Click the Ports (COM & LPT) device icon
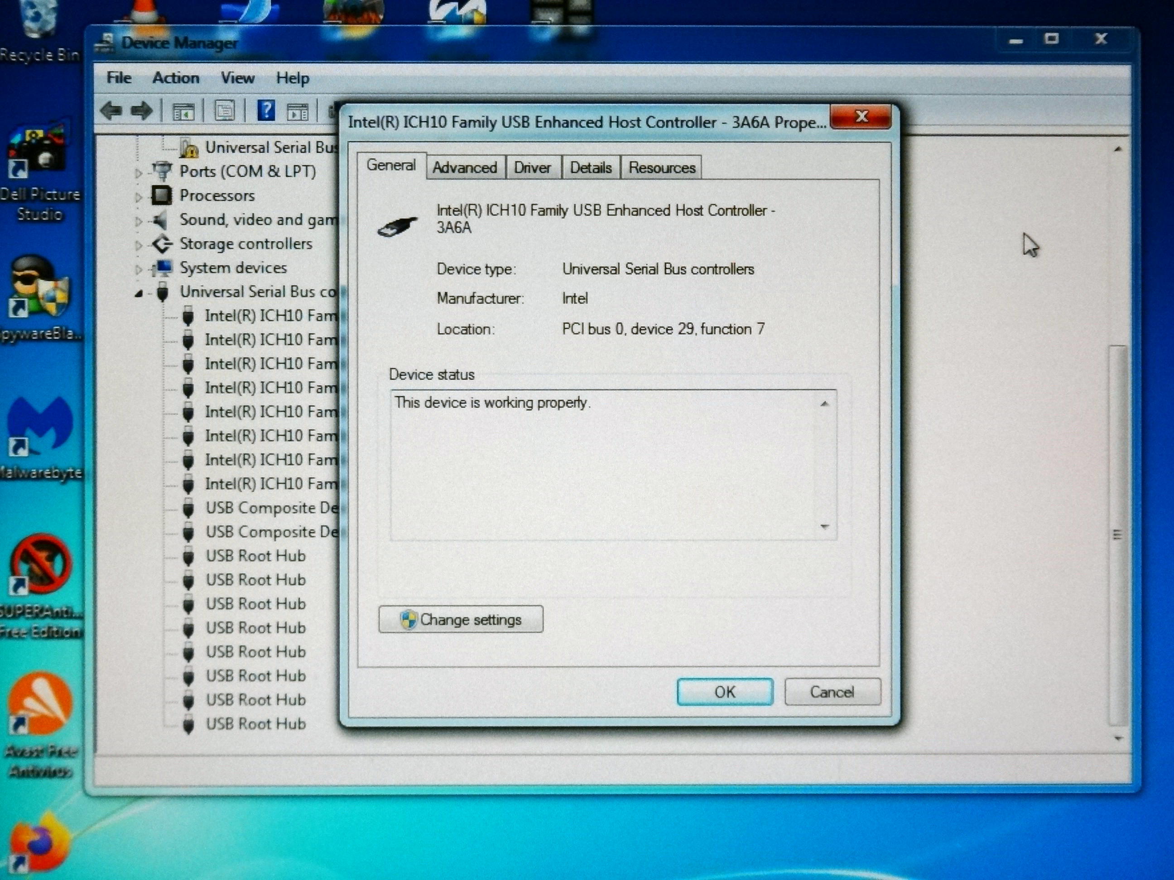The image size is (1174, 880). (162, 171)
